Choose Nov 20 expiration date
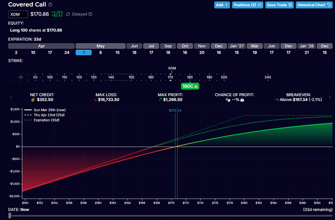335x220 pixels. [202, 52]
